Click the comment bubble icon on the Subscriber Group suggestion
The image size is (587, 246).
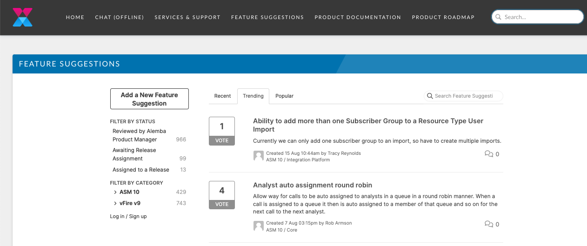[489, 154]
